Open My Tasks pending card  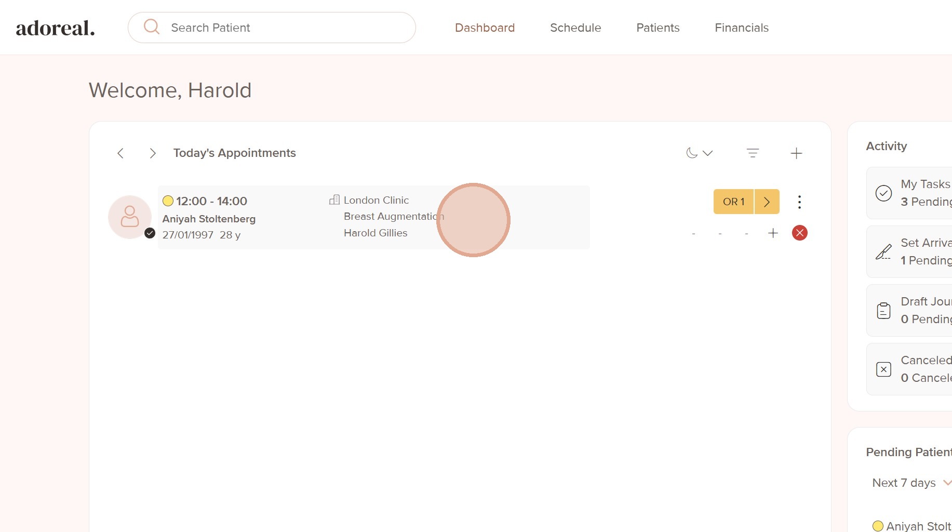[914, 193]
